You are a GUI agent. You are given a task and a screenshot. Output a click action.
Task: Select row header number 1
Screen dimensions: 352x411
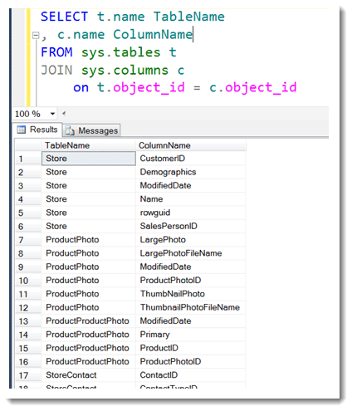(x=28, y=159)
